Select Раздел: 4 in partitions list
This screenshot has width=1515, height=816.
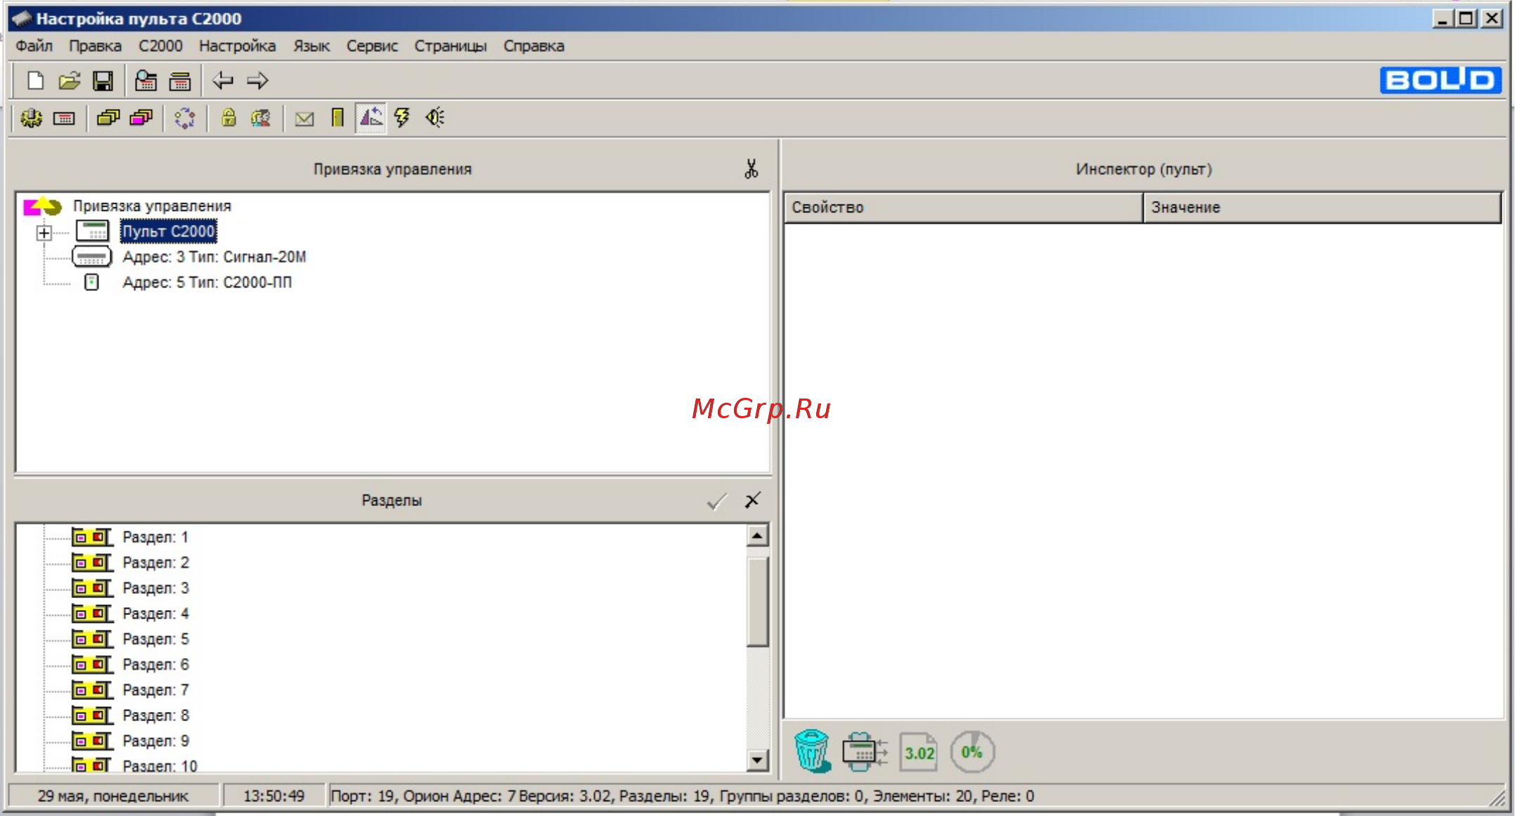point(155,614)
